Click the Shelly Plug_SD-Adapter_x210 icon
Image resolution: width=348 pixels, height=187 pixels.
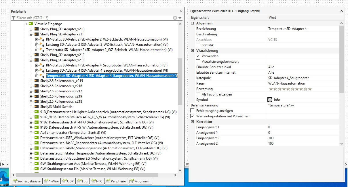point(37,29)
